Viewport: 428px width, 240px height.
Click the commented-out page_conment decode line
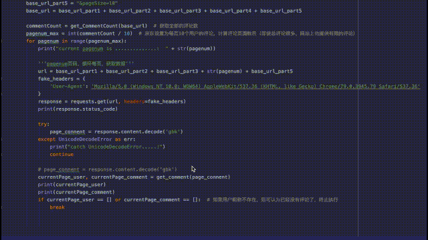tap(108, 169)
